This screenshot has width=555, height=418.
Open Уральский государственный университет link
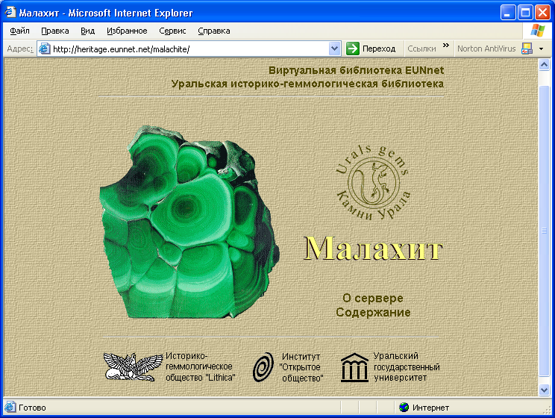click(407, 367)
